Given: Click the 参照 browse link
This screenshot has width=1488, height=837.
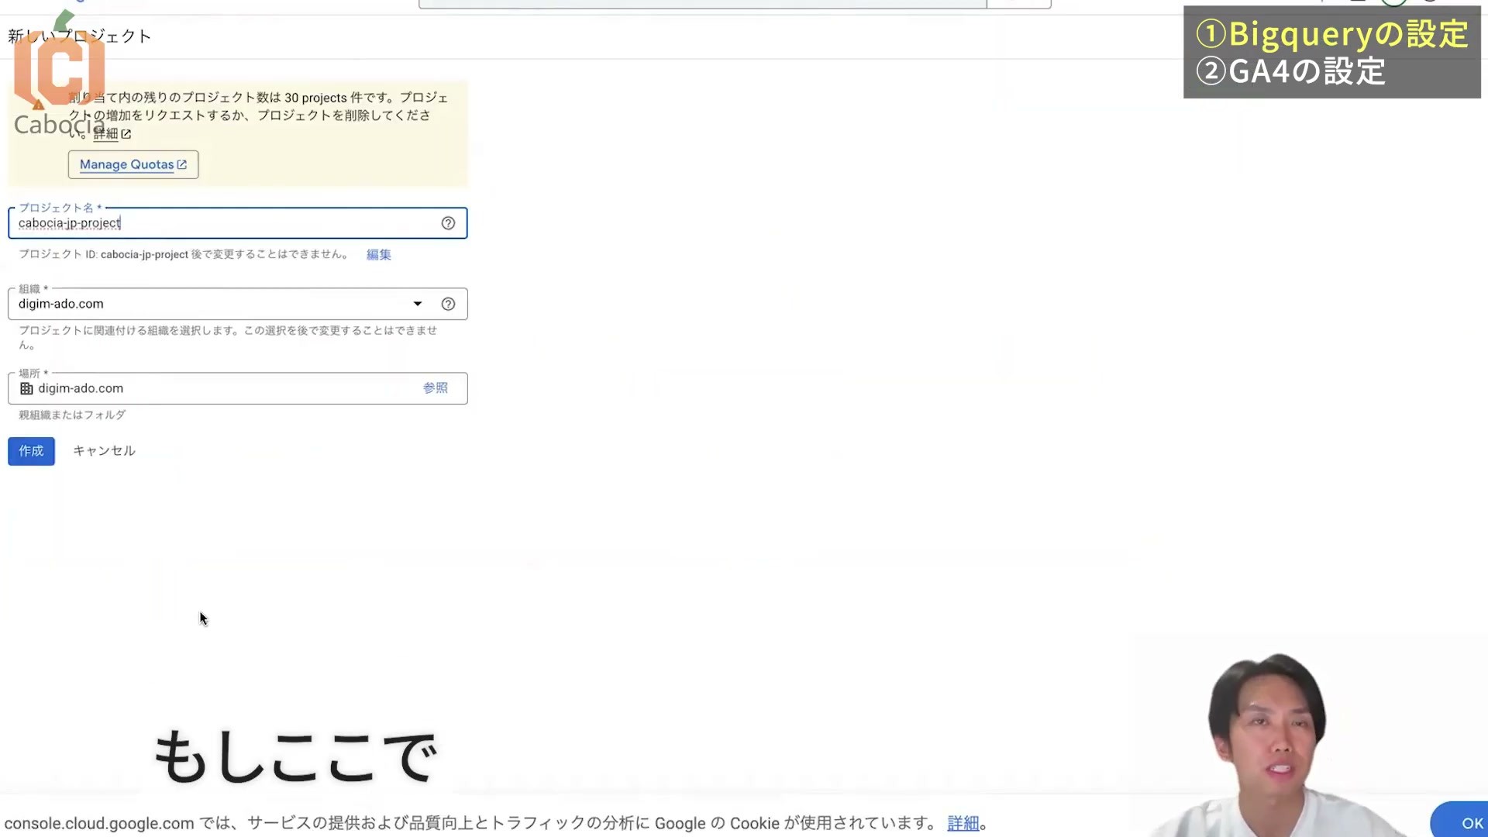Looking at the screenshot, I should [x=436, y=387].
